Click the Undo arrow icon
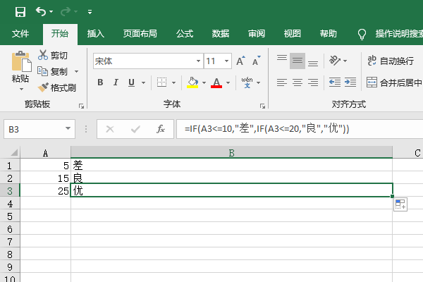423x282 pixels. [x=41, y=12]
